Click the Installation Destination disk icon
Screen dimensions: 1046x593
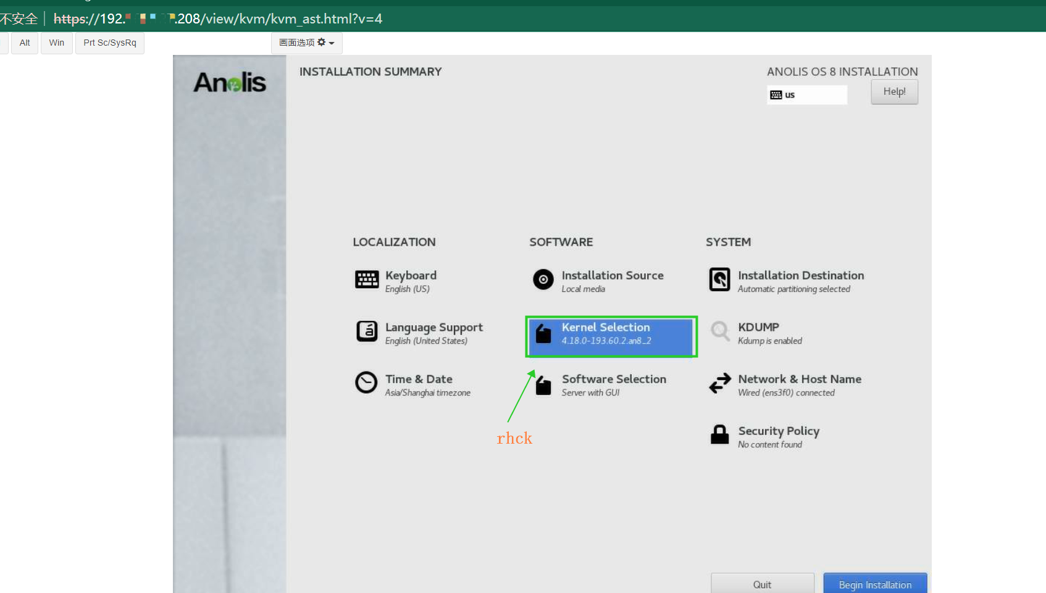(x=719, y=280)
